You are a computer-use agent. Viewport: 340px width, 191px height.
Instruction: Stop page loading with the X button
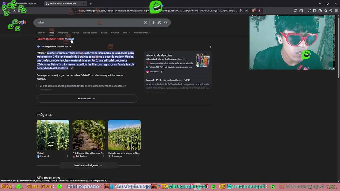click(x=14, y=11)
